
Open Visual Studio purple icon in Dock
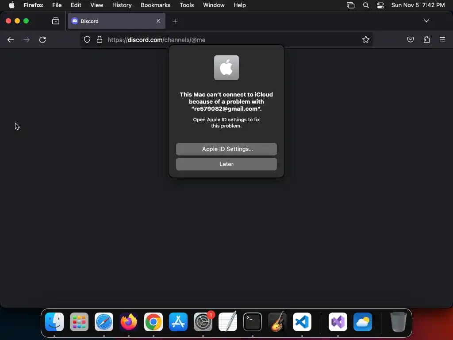click(x=338, y=322)
